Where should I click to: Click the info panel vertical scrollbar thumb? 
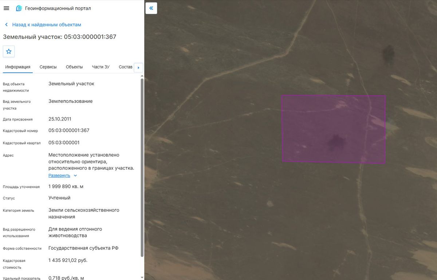(x=142, y=167)
